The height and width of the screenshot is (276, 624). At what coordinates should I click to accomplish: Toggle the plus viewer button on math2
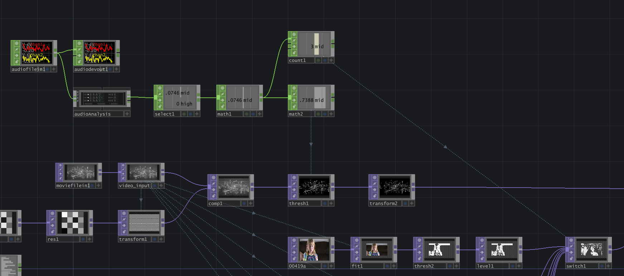(x=331, y=114)
